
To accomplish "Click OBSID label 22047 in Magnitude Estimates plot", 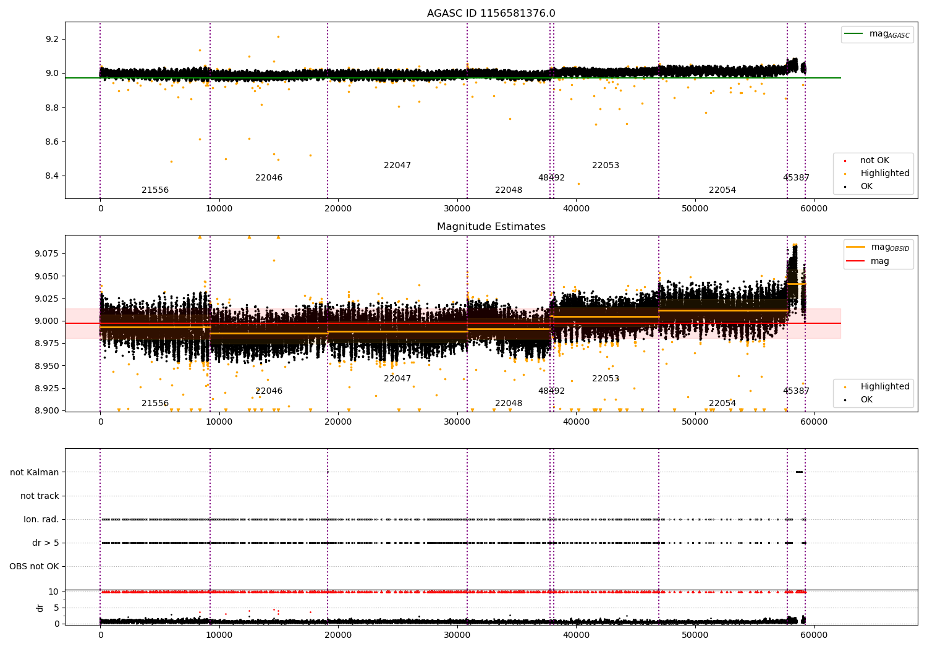I will point(397,379).
